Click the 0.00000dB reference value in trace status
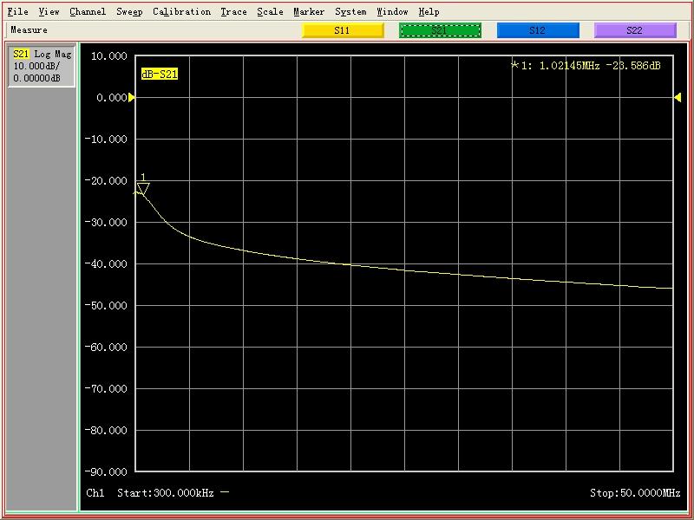Screen dimensions: 694x520 (x=36, y=78)
